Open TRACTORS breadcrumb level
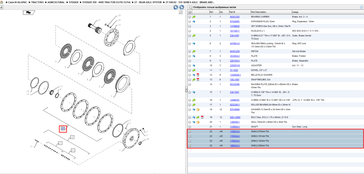This screenshot has height=174, width=364. [37, 2]
